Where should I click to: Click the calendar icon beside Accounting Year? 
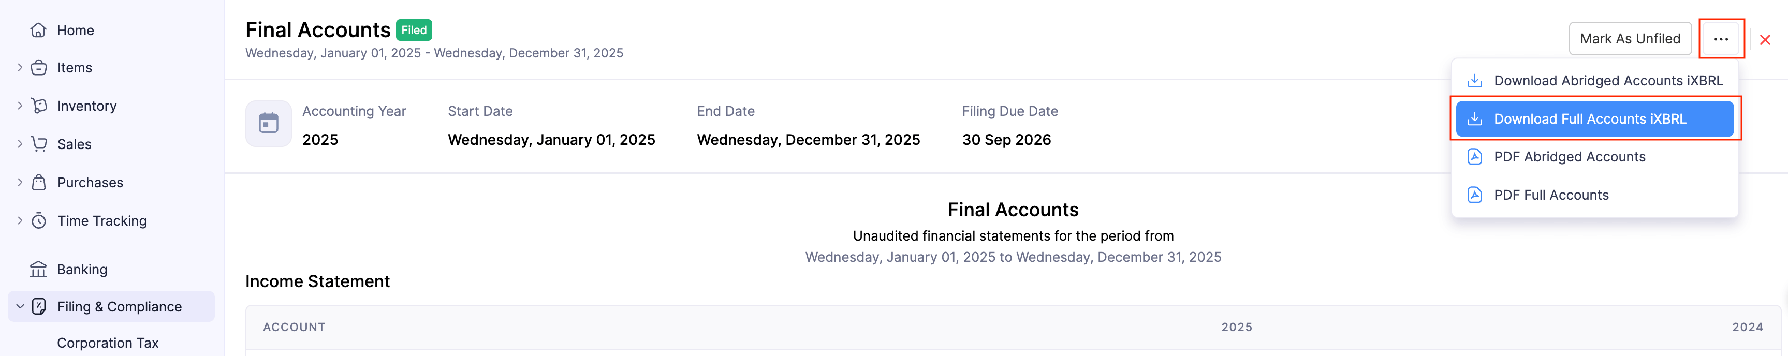(269, 124)
